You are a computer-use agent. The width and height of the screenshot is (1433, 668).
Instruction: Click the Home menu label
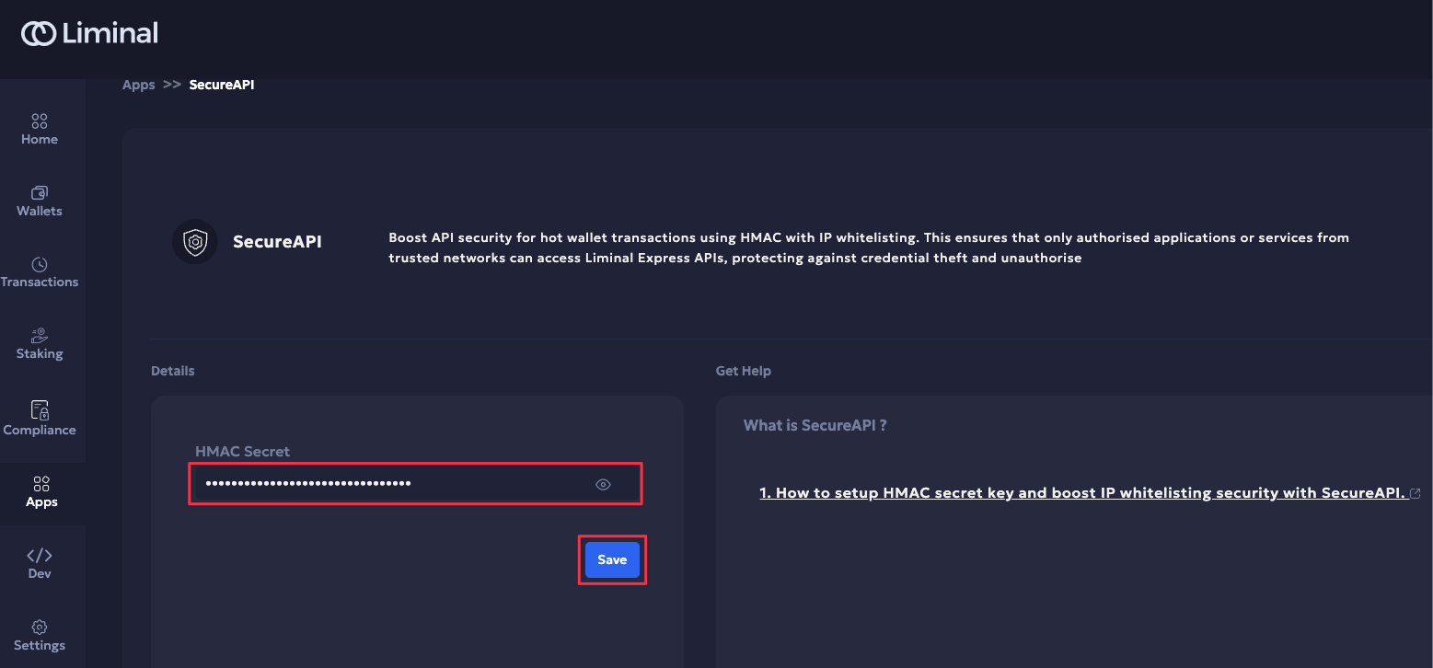point(40,140)
